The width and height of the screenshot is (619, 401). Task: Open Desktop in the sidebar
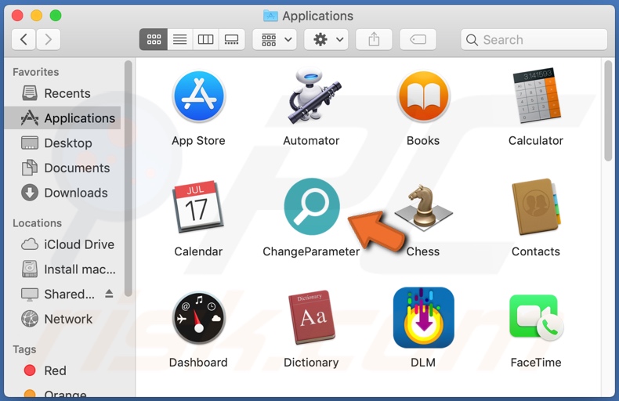tap(63, 143)
